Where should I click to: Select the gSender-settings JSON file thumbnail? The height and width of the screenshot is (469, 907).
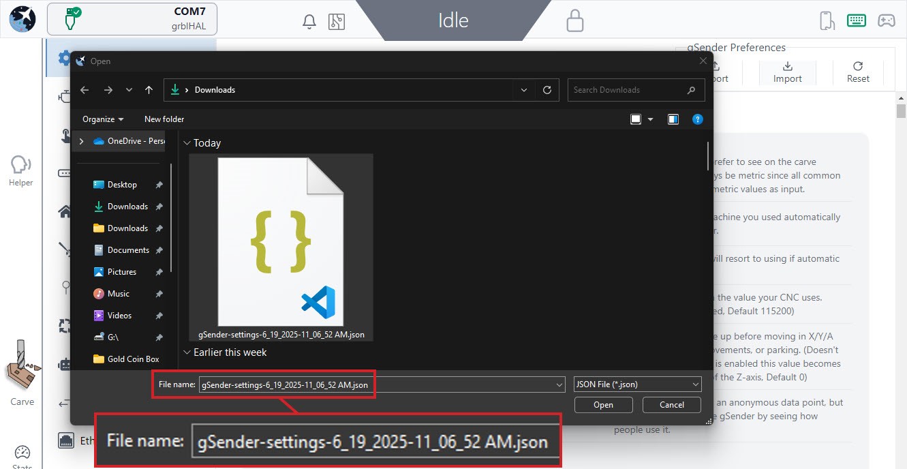(x=281, y=245)
